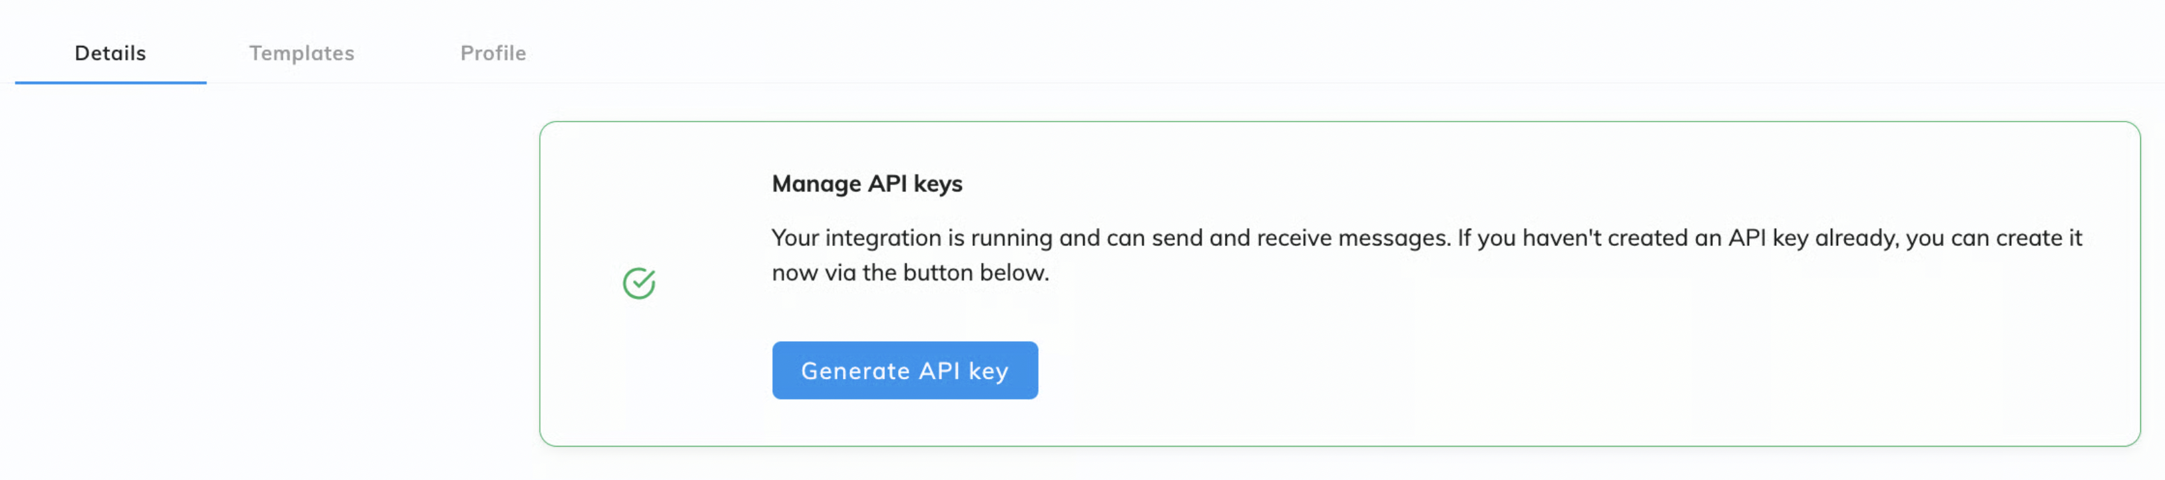Create a new API key with the blue button
Screen dimensions: 2165x480
pos(904,370)
